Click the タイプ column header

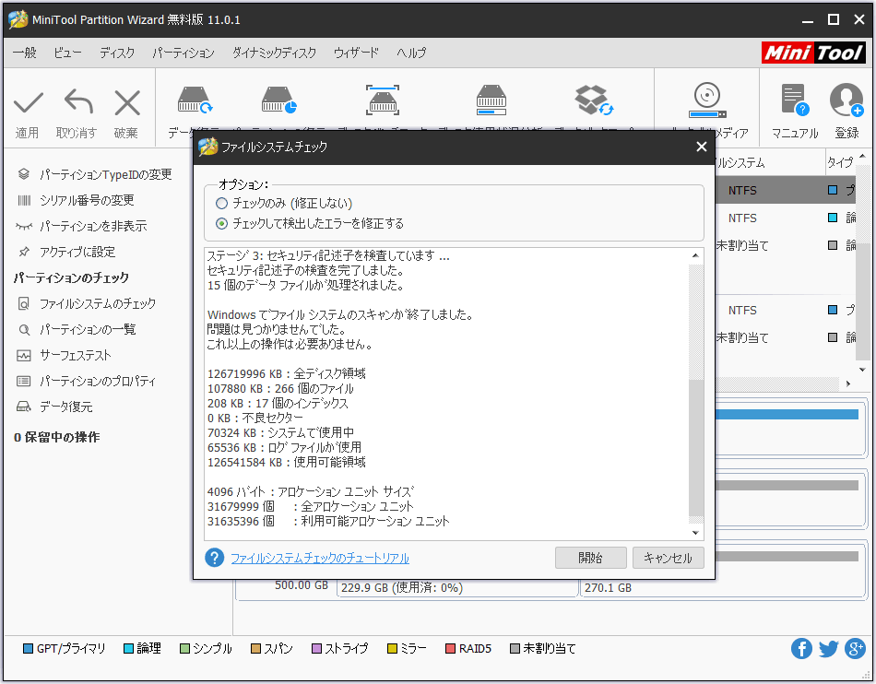(x=840, y=162)
